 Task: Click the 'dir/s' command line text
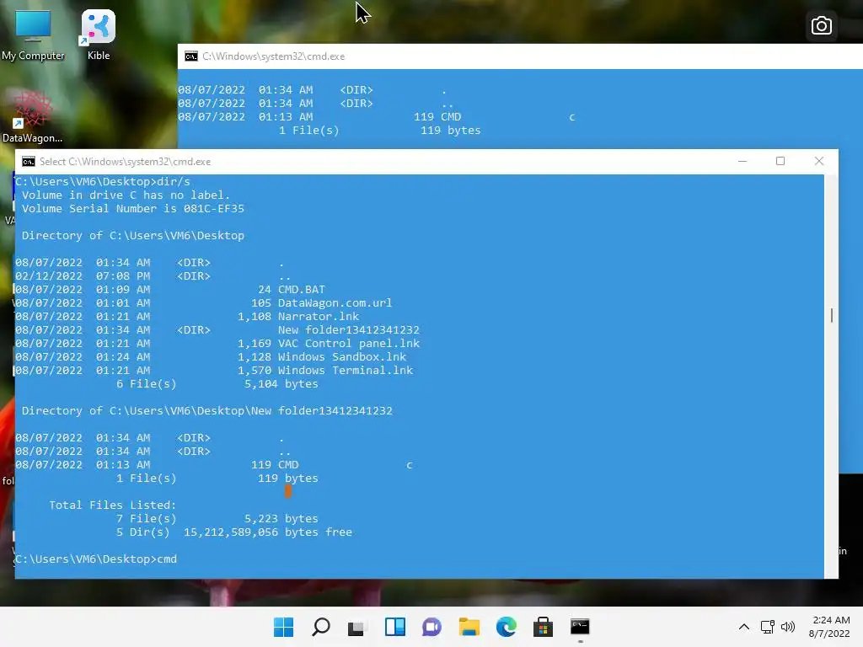[174, 182]
